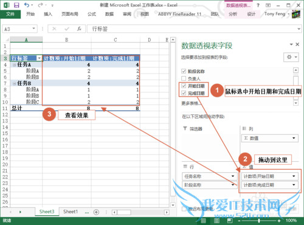Open the 公式 ribbon tab
Viewport: 304px width, 225px height.
[92, 14]
